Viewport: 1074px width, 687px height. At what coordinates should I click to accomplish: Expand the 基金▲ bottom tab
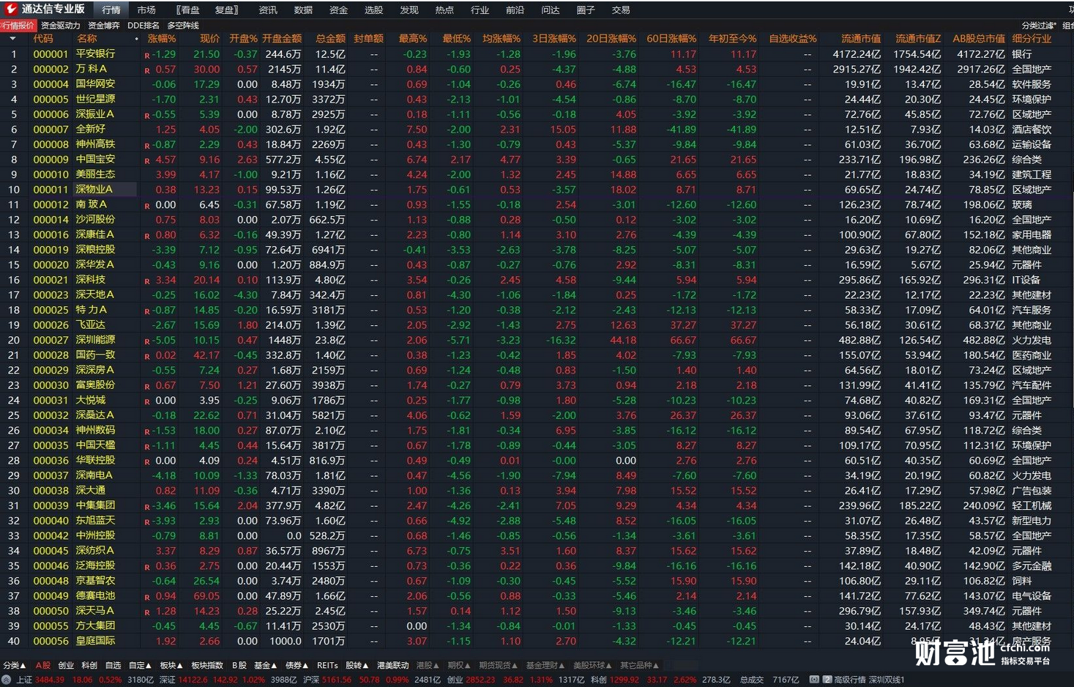click(x=266, y=666)
